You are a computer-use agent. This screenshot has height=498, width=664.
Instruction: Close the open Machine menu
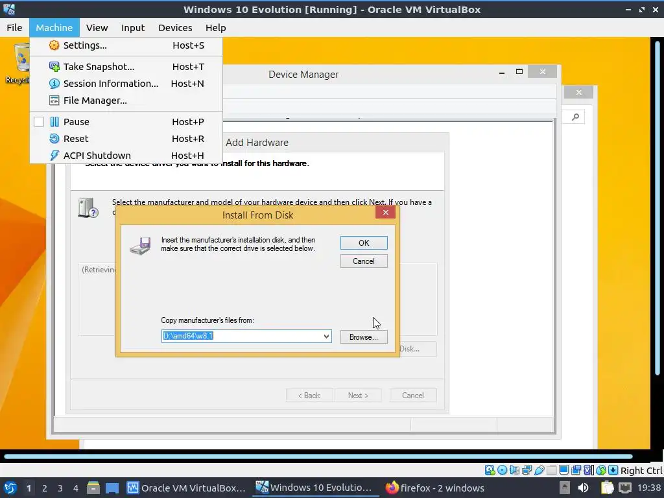coord(54,27)
